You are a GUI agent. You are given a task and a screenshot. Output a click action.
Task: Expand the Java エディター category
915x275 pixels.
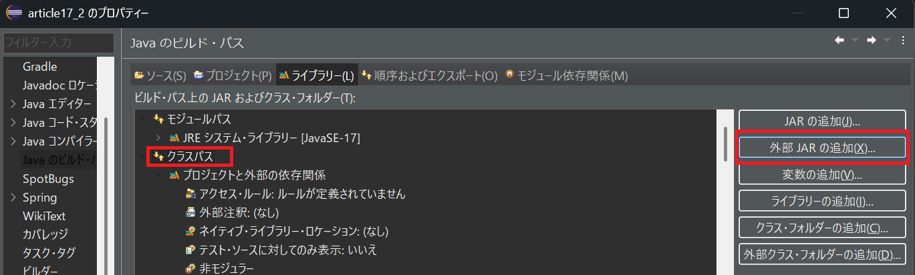[x=13, y=104]
